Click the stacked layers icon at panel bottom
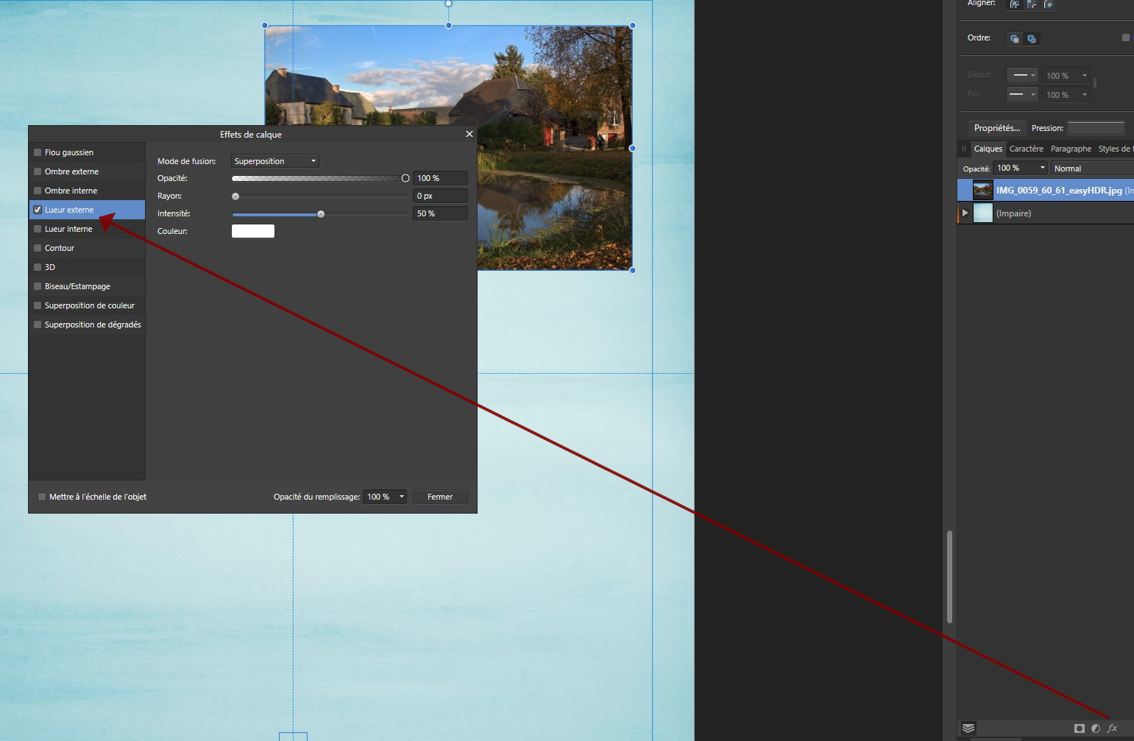The height and width of the screenshot is (741, 1134). tap(968, 728)
